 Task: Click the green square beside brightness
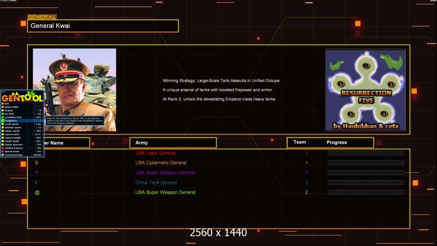(x=3, y=121)
